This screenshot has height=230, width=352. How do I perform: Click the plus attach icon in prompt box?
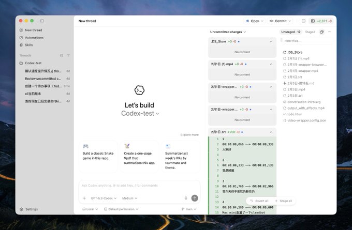coord(84,198)
